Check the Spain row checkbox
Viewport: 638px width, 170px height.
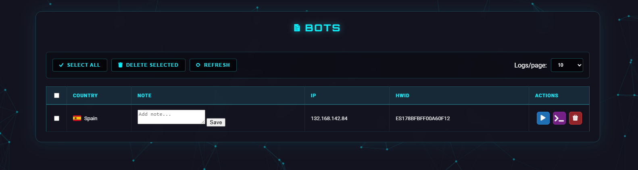click(56, 118)
